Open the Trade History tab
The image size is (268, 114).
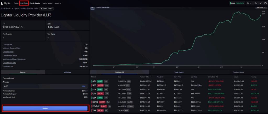179,72
